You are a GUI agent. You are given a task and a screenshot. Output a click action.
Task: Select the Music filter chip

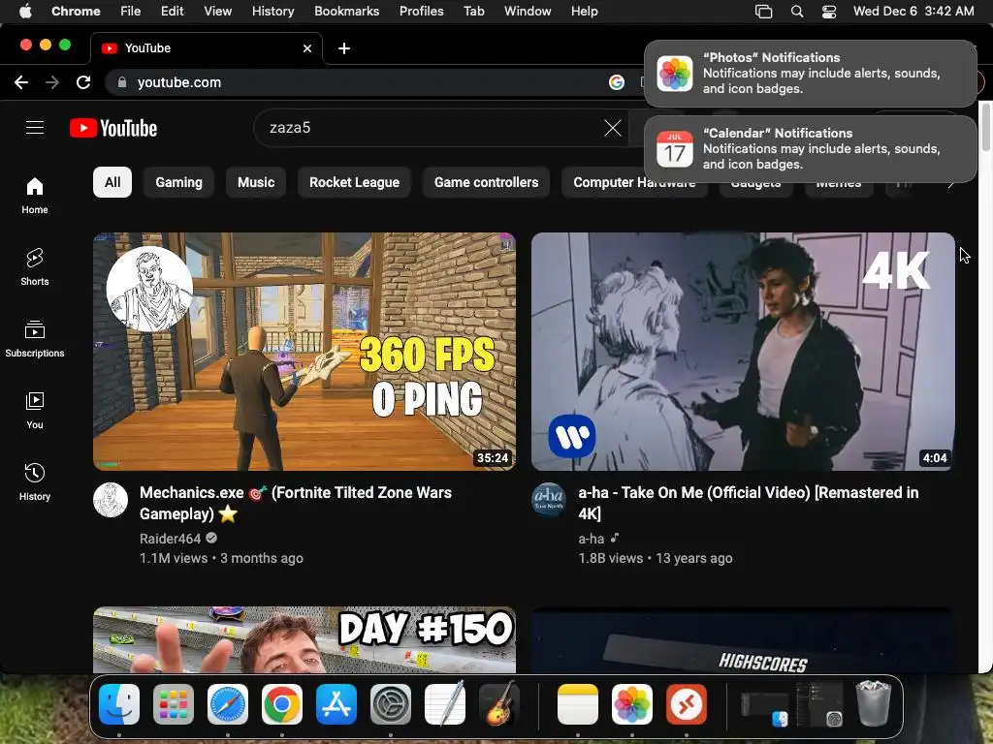click(256, 182)
